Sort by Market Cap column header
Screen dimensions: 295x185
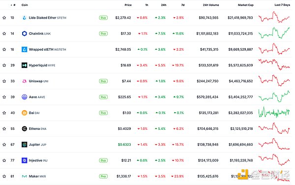tap(245, 5)
